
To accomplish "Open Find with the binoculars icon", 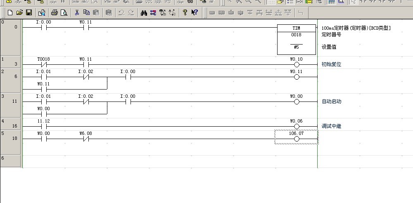I will tap(144, 13).
